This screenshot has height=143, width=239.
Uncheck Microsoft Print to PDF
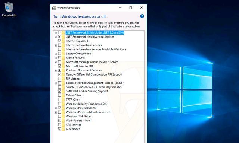tap(60, 66)
